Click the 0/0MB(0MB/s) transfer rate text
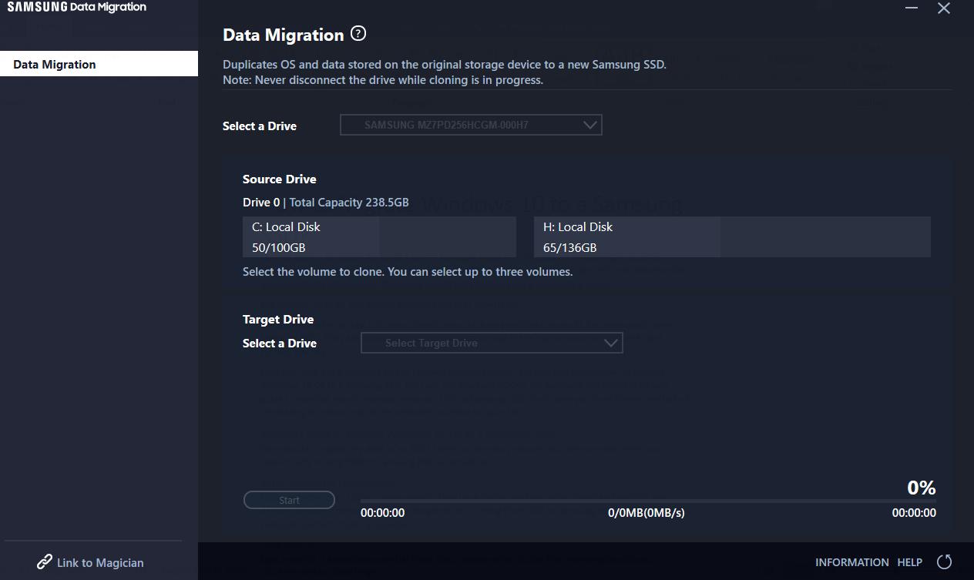Image resolution: width=974 pixels, height=580 pixels. coord(647,513)
